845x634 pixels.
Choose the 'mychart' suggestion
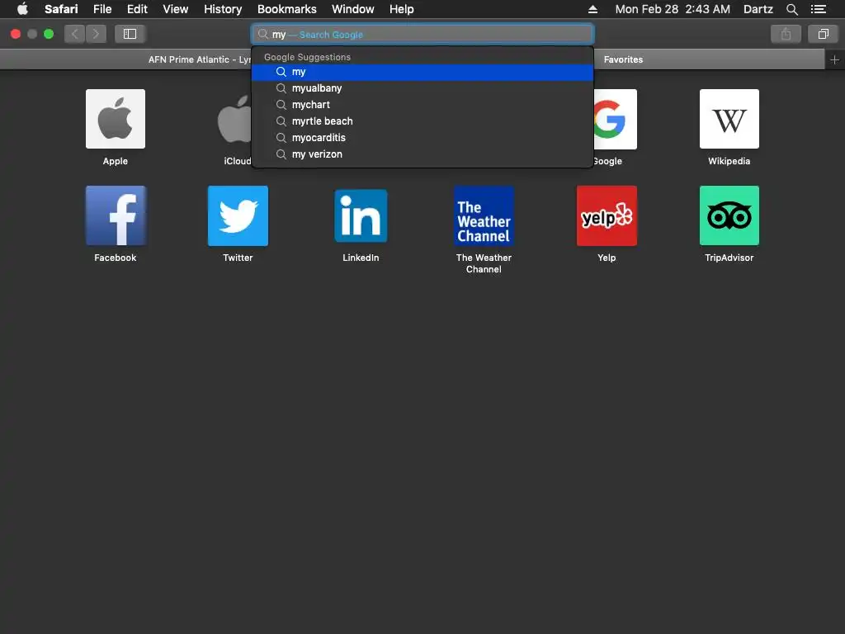pyautogui.click(x=422, y=105)
